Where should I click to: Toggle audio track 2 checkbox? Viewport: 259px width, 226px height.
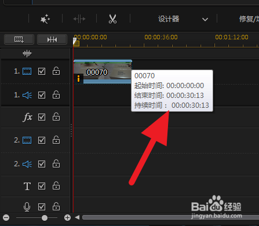(x=42, y=164)
